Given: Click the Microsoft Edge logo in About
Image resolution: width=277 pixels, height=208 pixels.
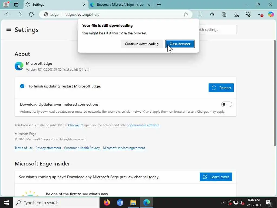Looking at the screenshot, I should click(x=19, y=66).
